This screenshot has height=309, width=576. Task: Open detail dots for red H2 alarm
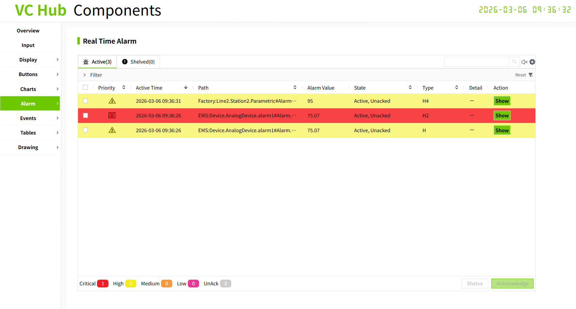tap(472, 115)
